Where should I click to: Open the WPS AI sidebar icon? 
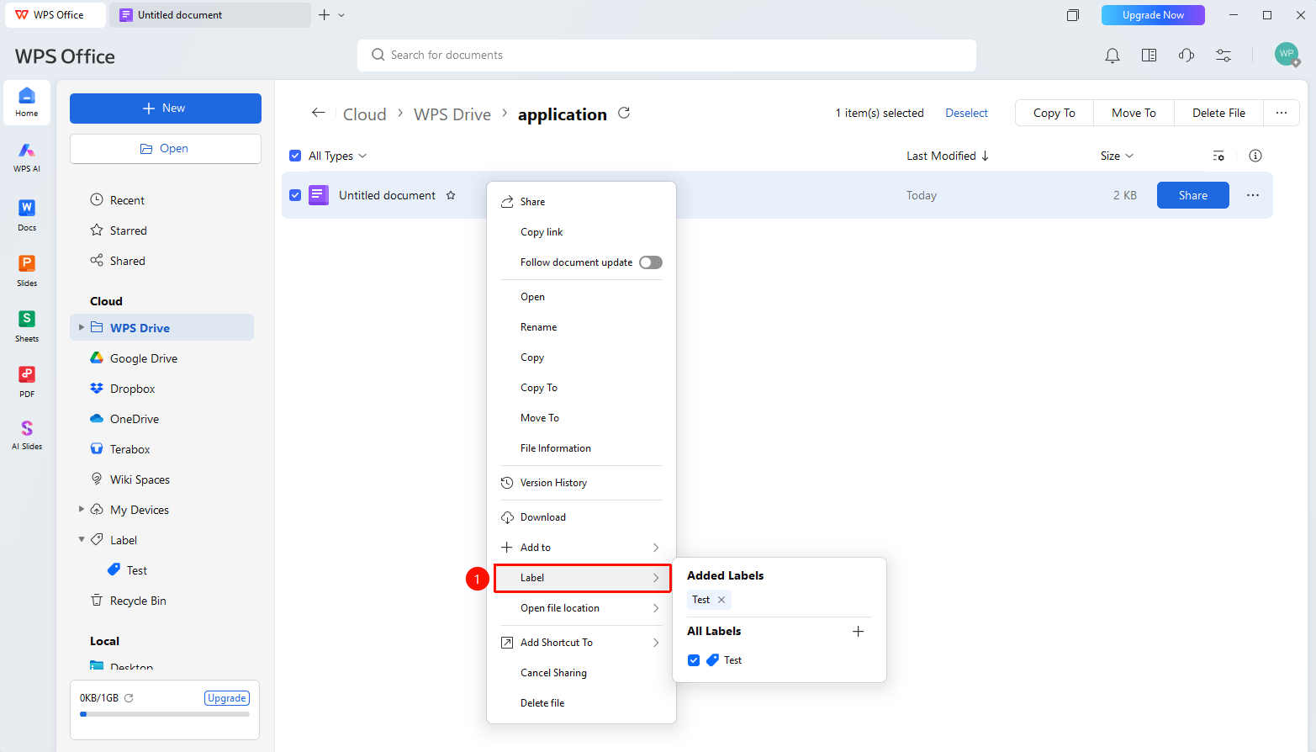pyautogui.click(x=27, y=156)
